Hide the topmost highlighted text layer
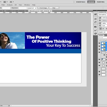This screenshot has width=107, height=107. (x=99, y=43)
